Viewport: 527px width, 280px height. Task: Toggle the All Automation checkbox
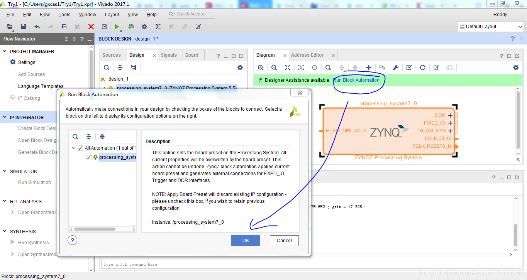click(80, 148)
